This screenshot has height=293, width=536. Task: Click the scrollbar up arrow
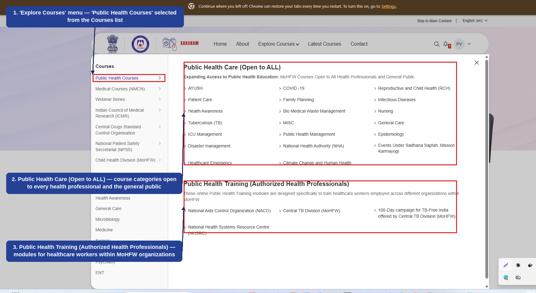coord(487,57)
